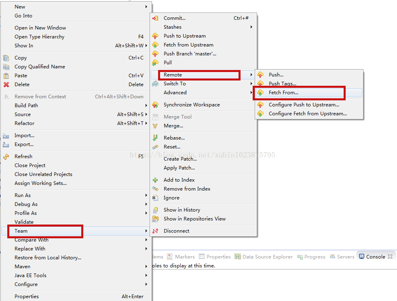Switch to the Data Source Explorer tab
Image resolution: width=397 pixels, height=301 pixels.
coord(264,256)
